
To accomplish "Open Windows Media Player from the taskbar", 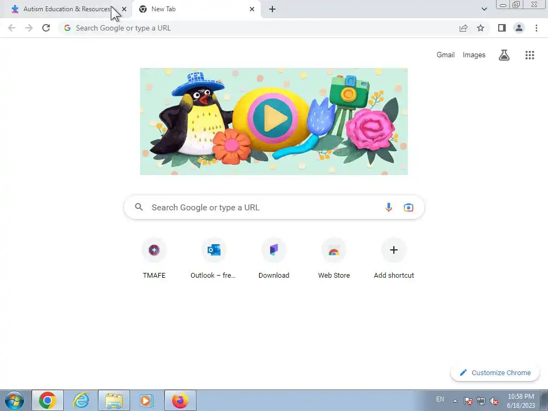I will coord(147,400).
